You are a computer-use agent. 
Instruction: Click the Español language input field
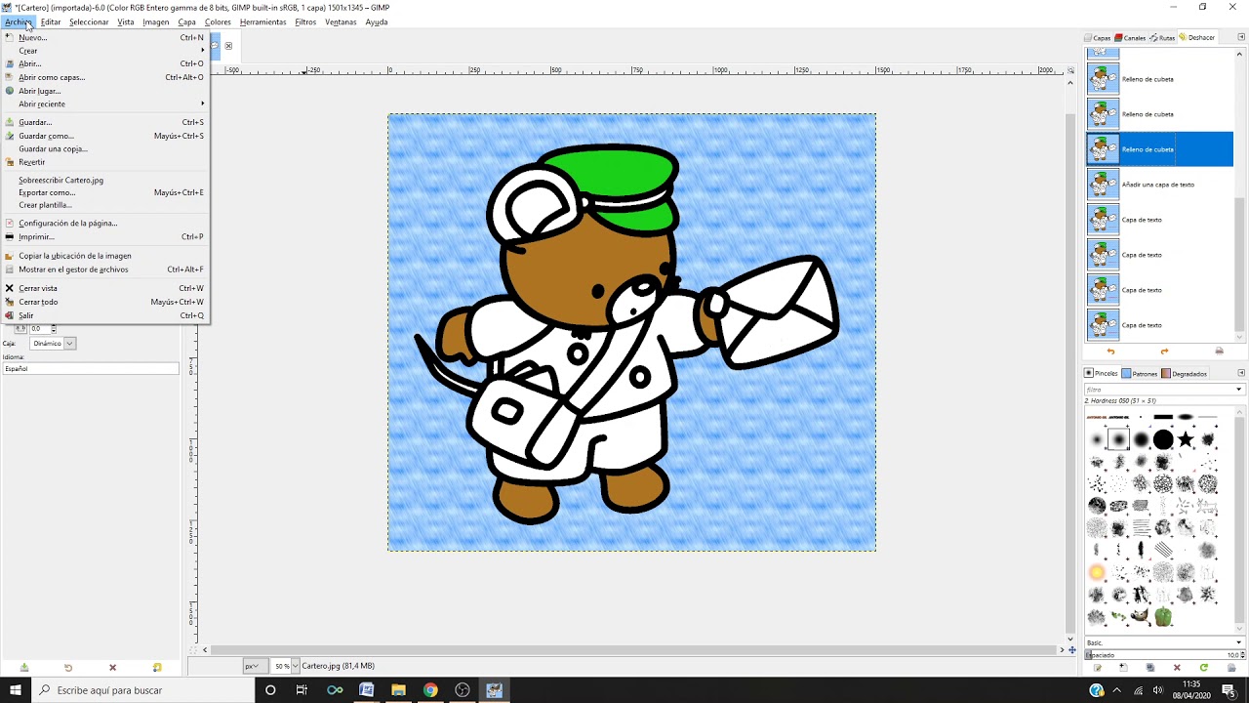pos(91,369)
